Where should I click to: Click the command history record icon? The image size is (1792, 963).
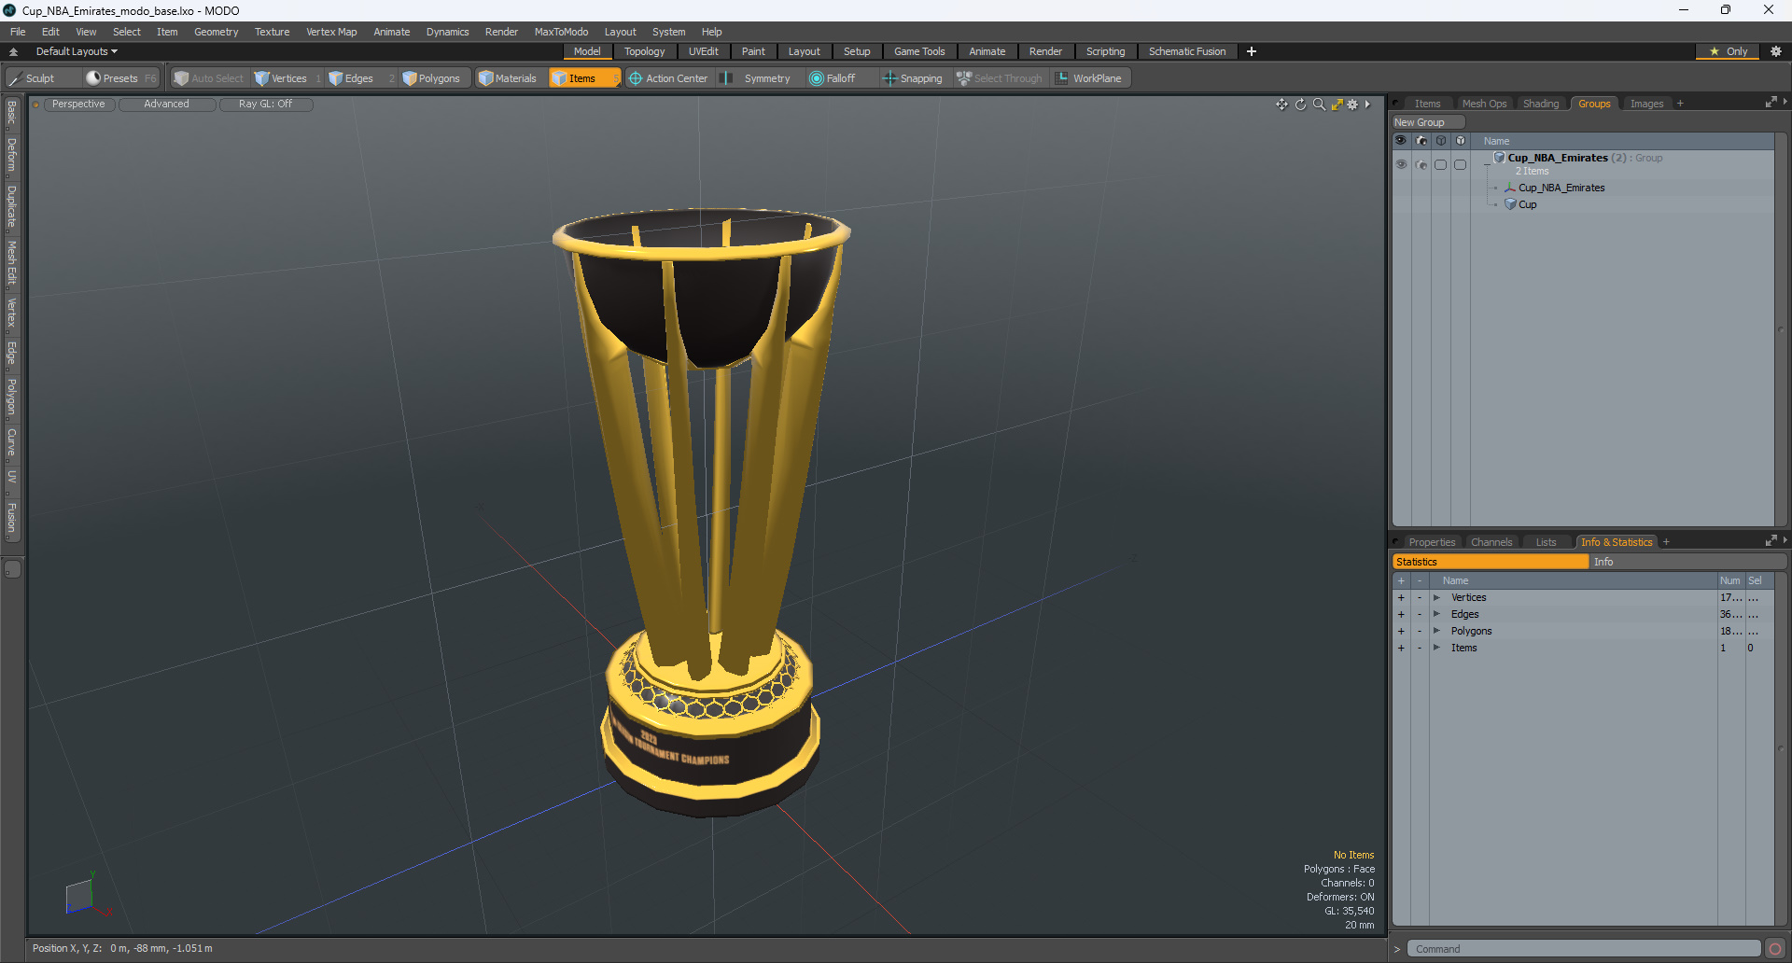(x=1775, y=949)
